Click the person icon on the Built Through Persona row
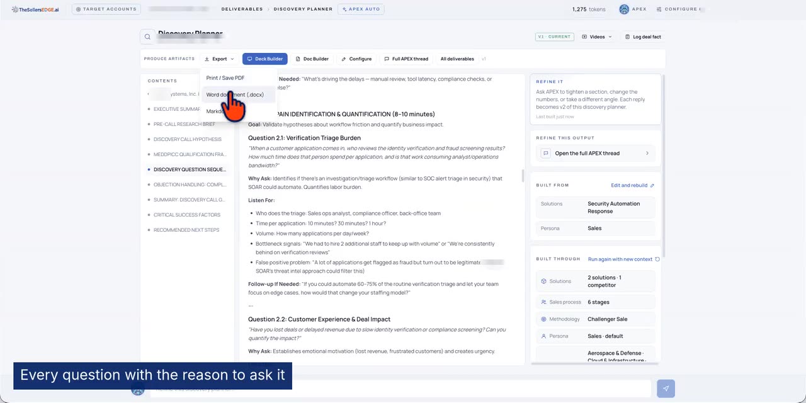Image resolution: width=806 pixels, height=403 pixels. click(x=544, y=336)
